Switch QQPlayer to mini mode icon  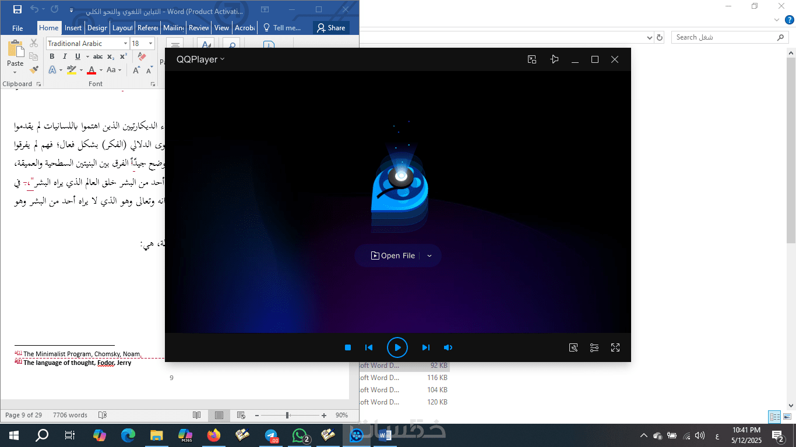pyautogui.click(x=532, y=59)
